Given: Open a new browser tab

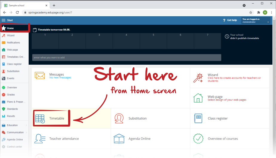Looking at the screenshot, I should point(54,5).
